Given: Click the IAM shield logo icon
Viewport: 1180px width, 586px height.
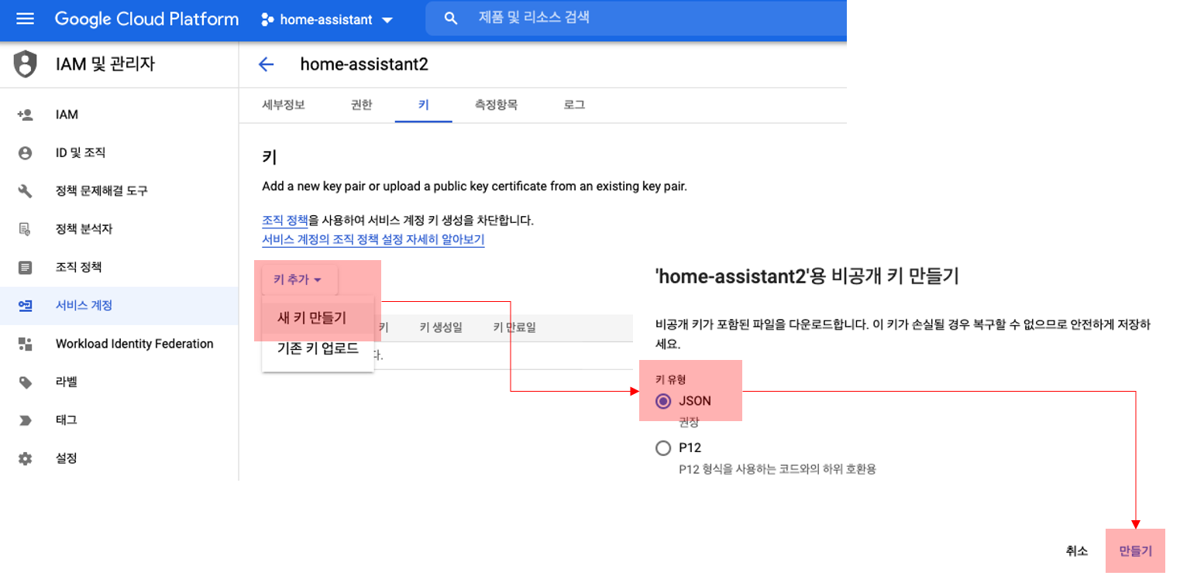Looking at the screenshot, I should [x=25, y=63].
